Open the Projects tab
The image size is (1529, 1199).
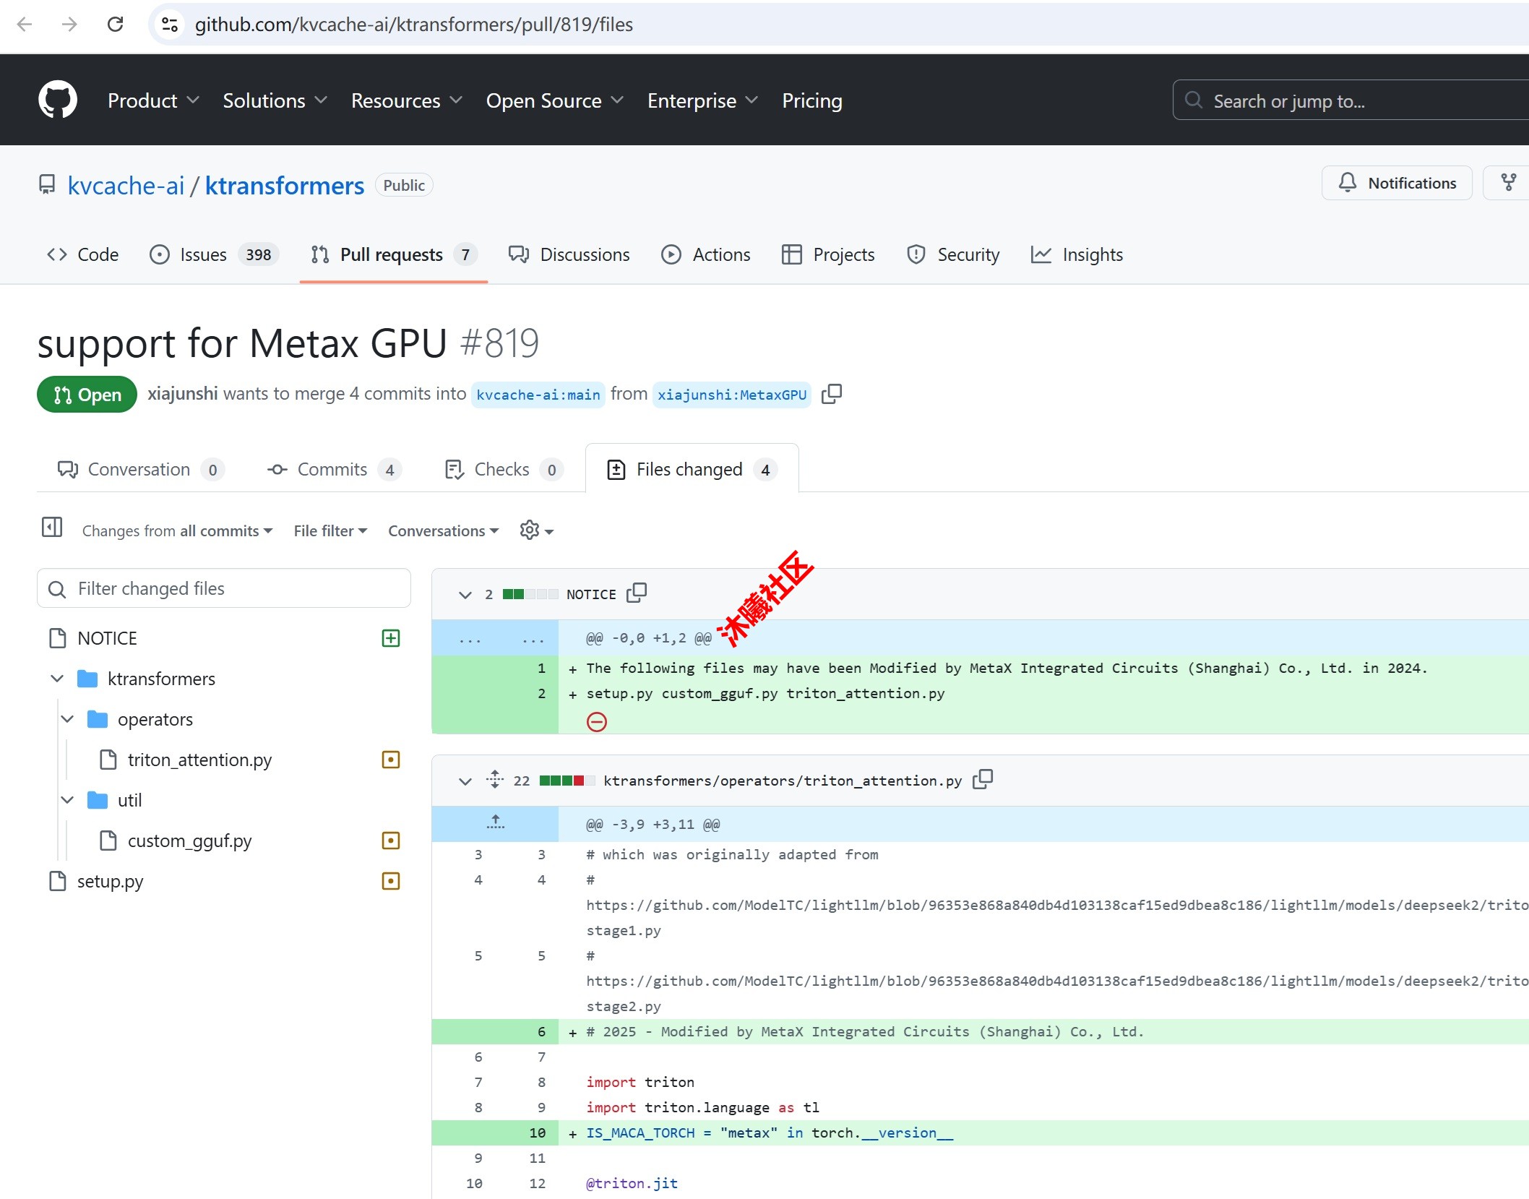[828, 254]
